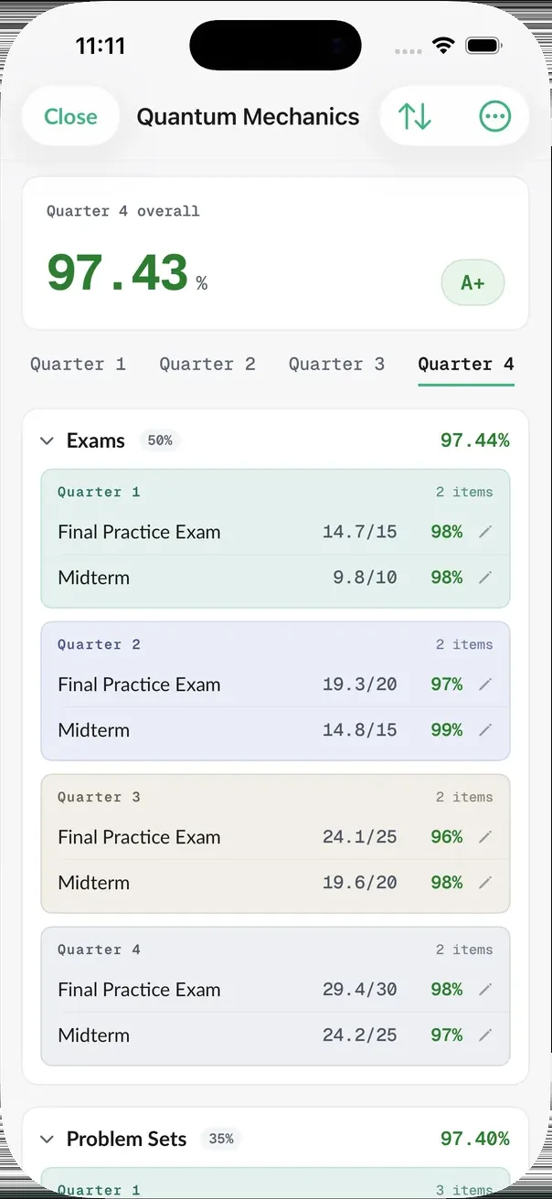552x1199 pixels.
Task: Select the Quarter 4 tab
Action: [466, 365]
